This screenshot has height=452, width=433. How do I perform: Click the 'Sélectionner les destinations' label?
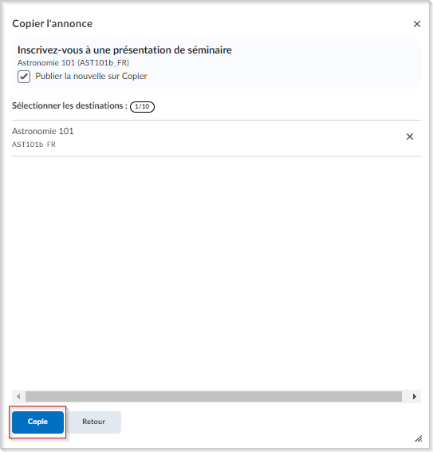[x=69, y=105]
